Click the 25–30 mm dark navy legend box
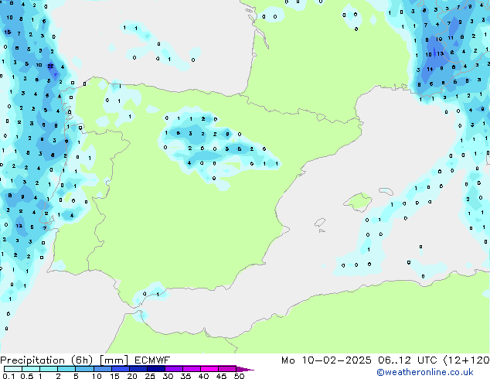 click(155, 369)
